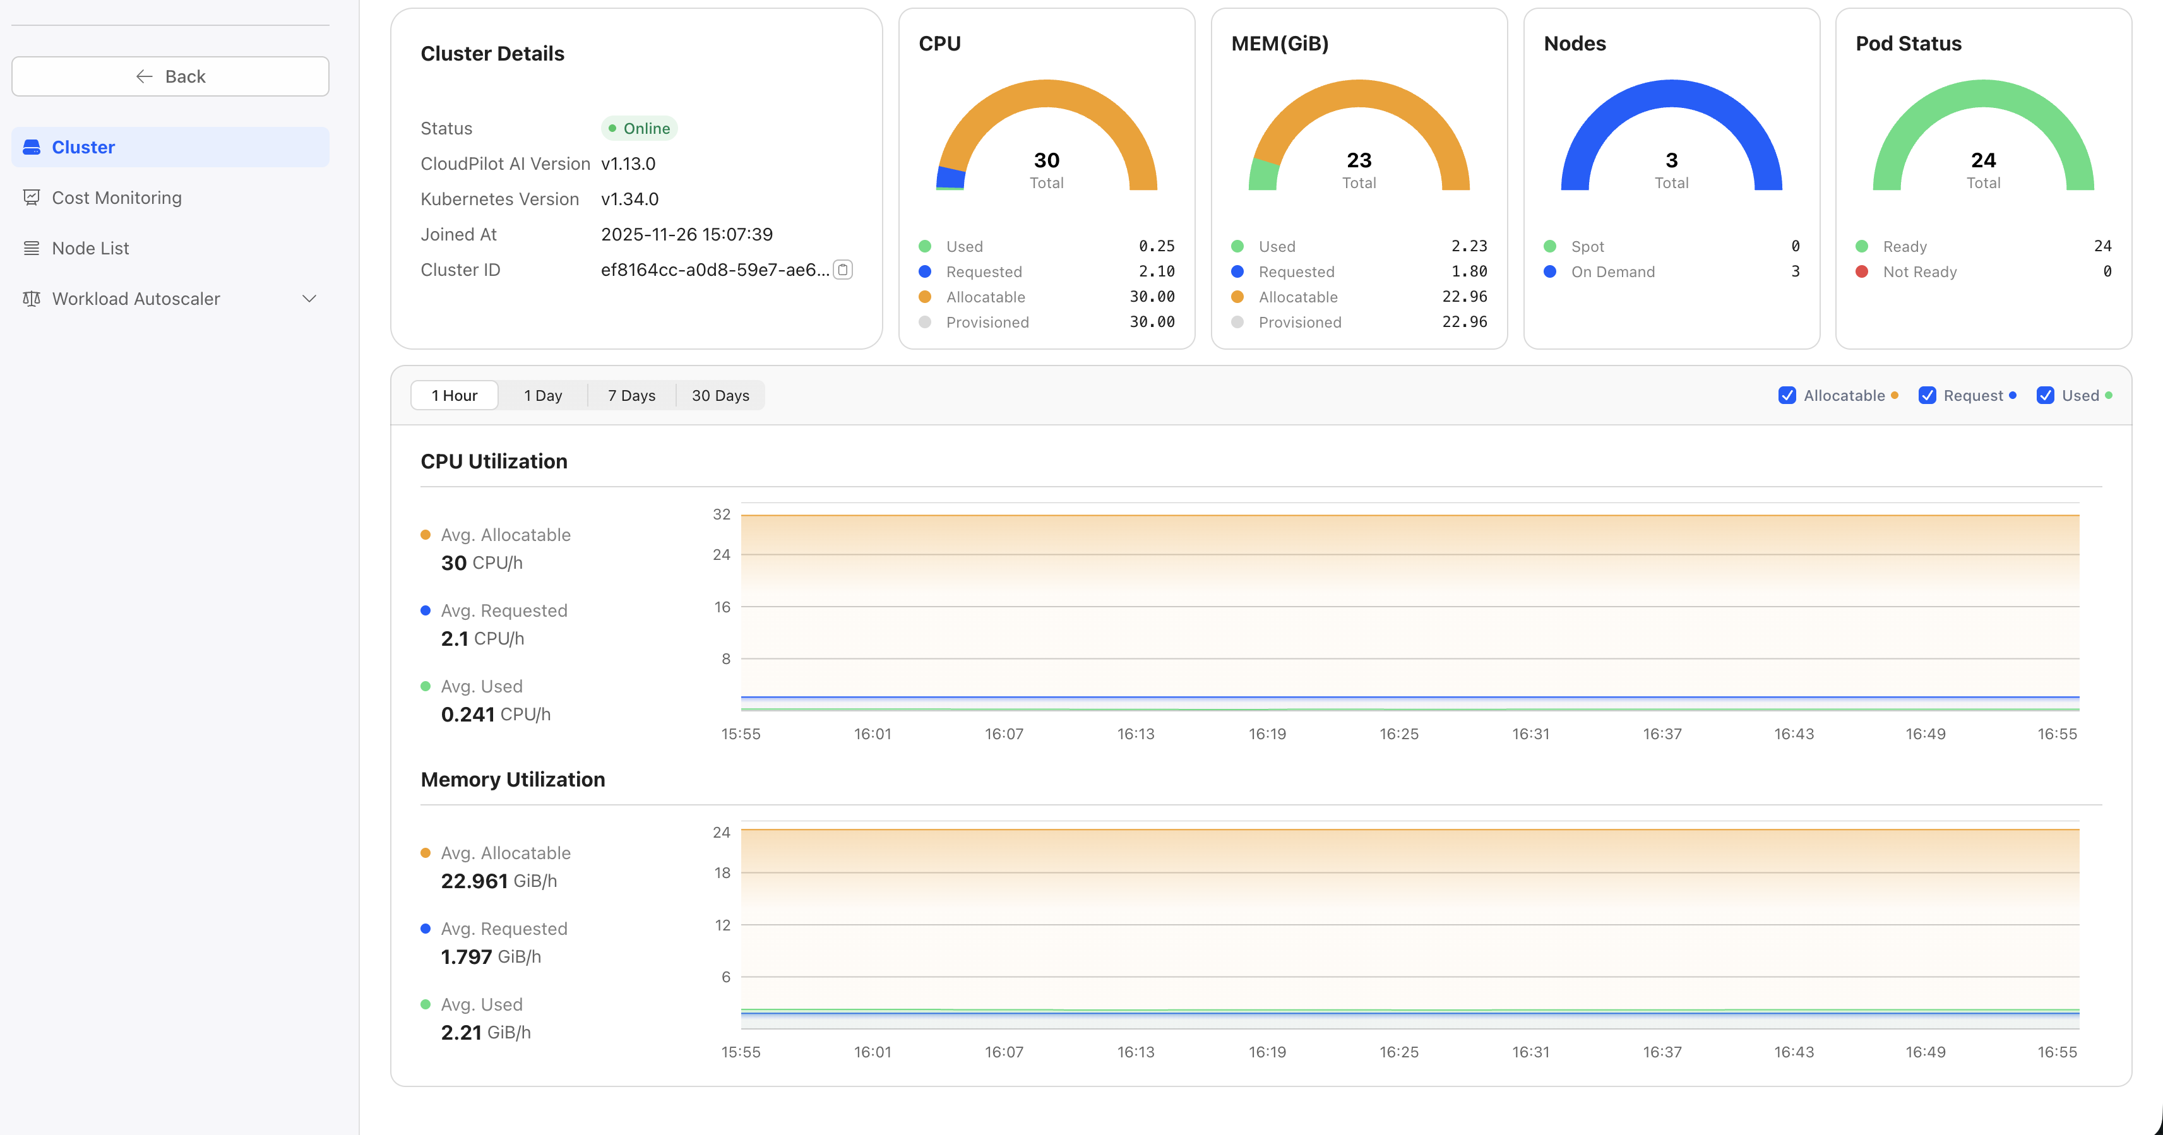Open the Cost Monitoring page

tap(117, 198)
